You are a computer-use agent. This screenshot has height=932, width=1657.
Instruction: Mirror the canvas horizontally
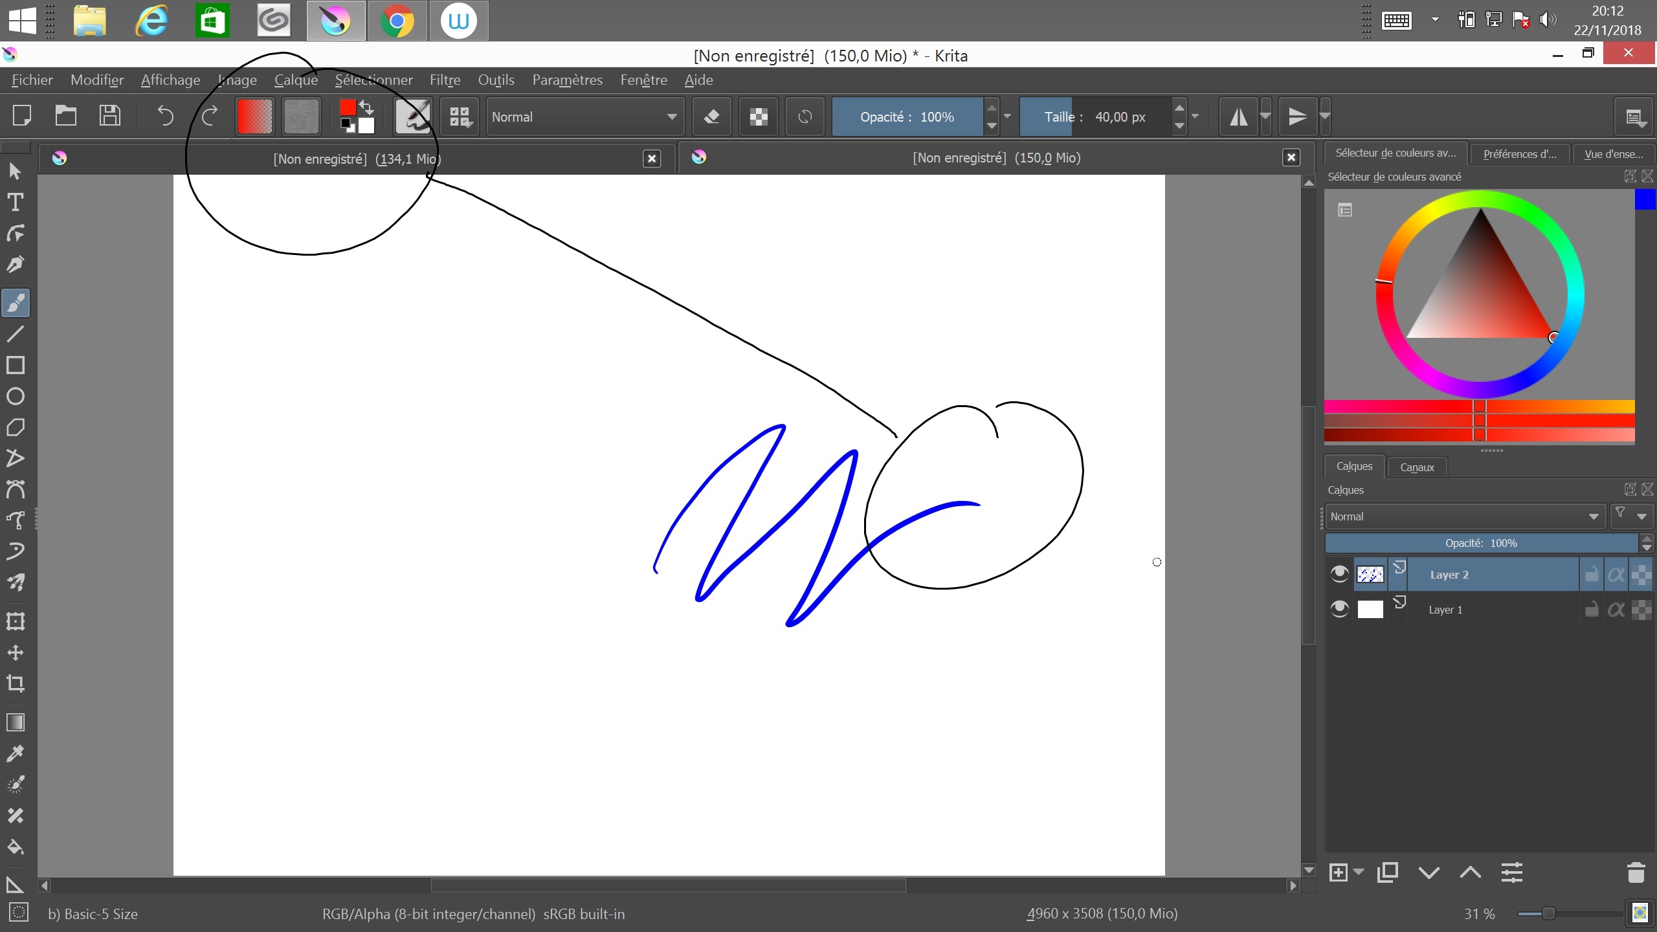[x=1239, y=116]
